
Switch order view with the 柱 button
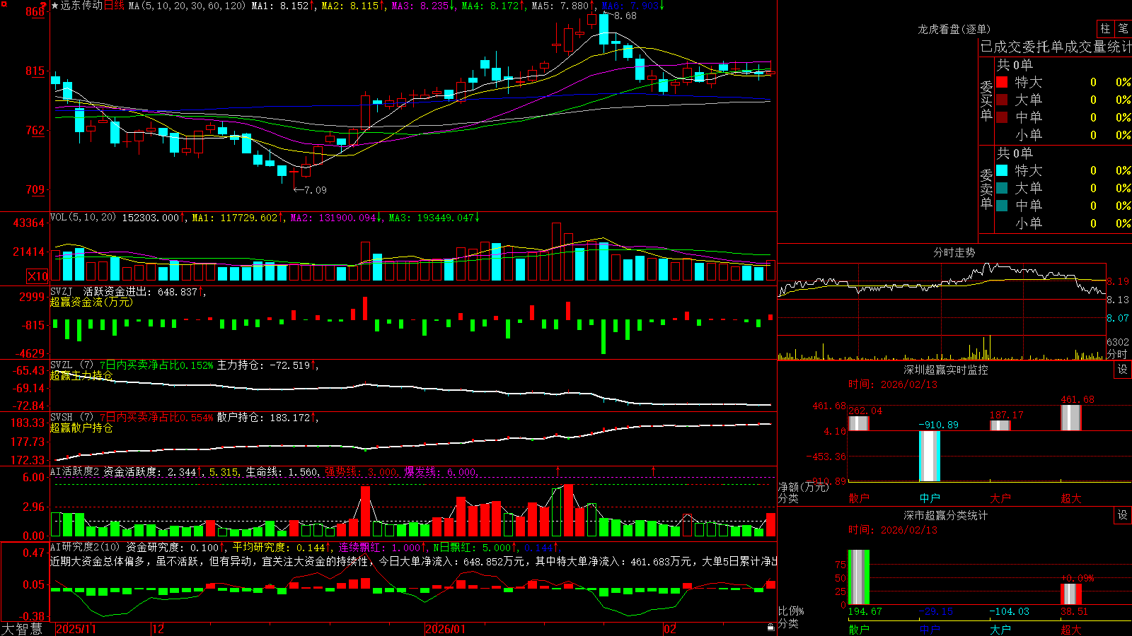tap(1105, 29)
